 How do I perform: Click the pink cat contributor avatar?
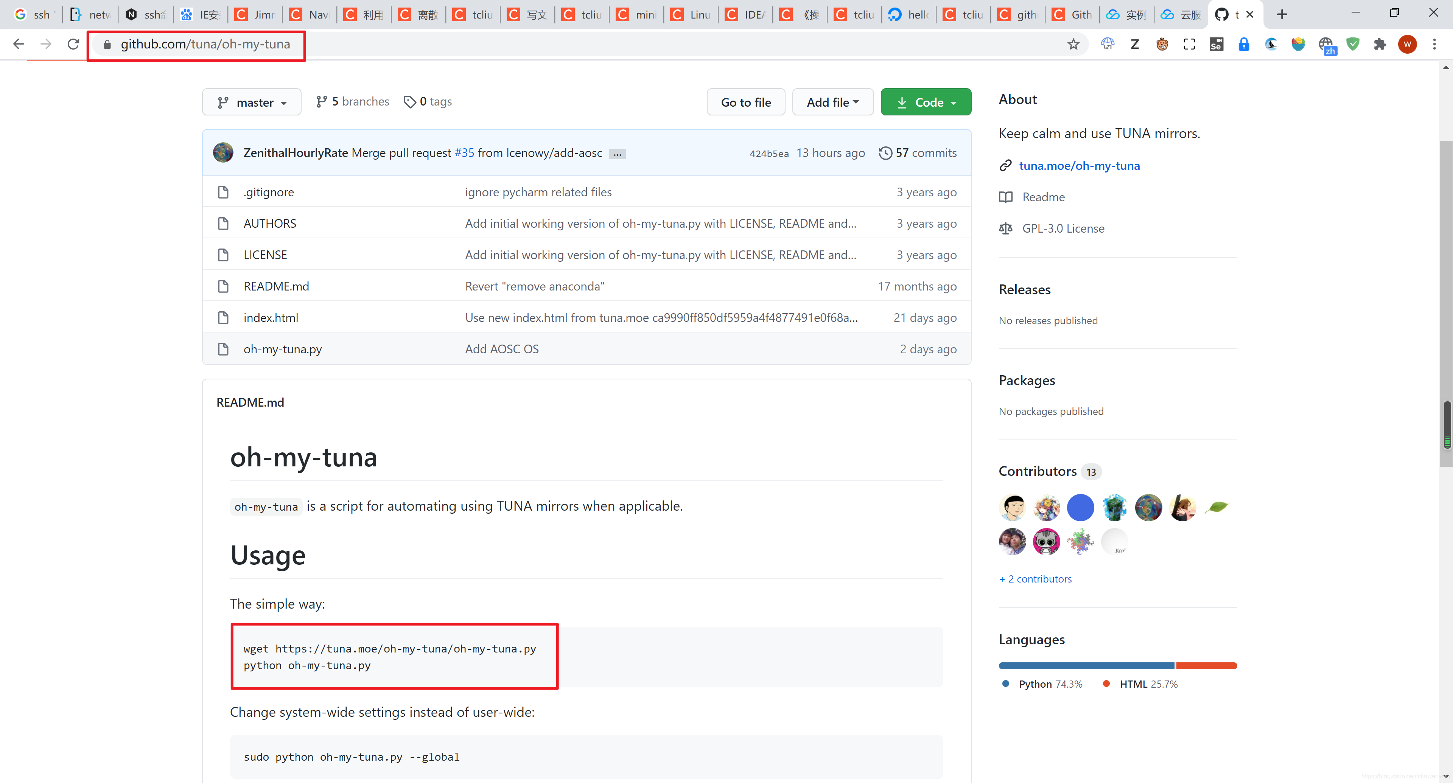[1046, 542]
